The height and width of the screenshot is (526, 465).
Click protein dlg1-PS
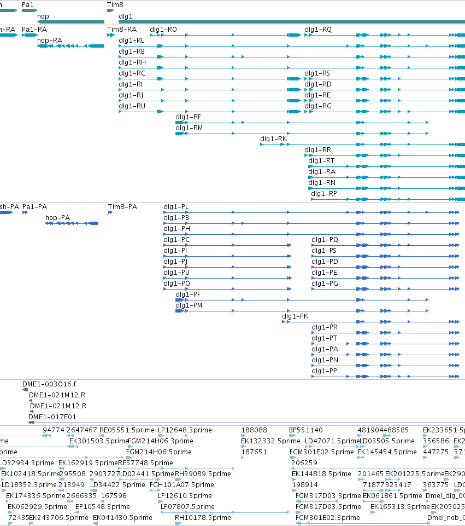[x=386, y=256]
